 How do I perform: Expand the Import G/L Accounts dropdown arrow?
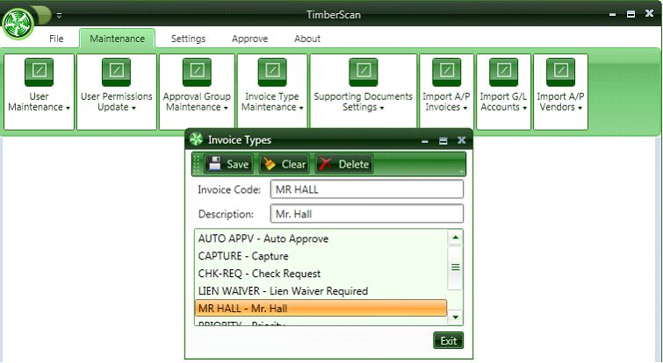click(525, 108)
